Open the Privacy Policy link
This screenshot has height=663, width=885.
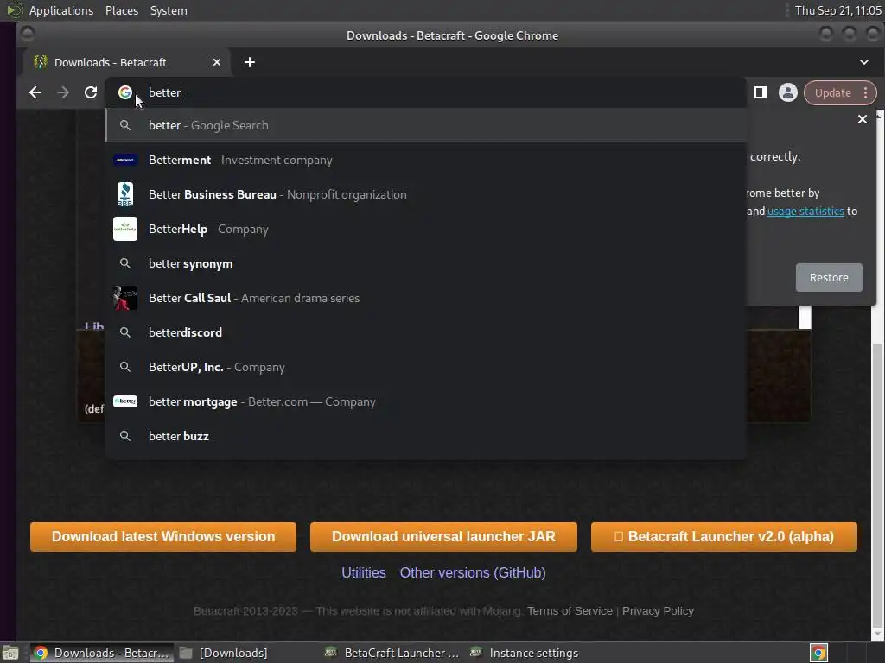(x=658, y=610)
